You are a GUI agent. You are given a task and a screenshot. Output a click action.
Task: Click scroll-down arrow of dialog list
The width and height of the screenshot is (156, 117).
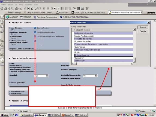[134, 61]
